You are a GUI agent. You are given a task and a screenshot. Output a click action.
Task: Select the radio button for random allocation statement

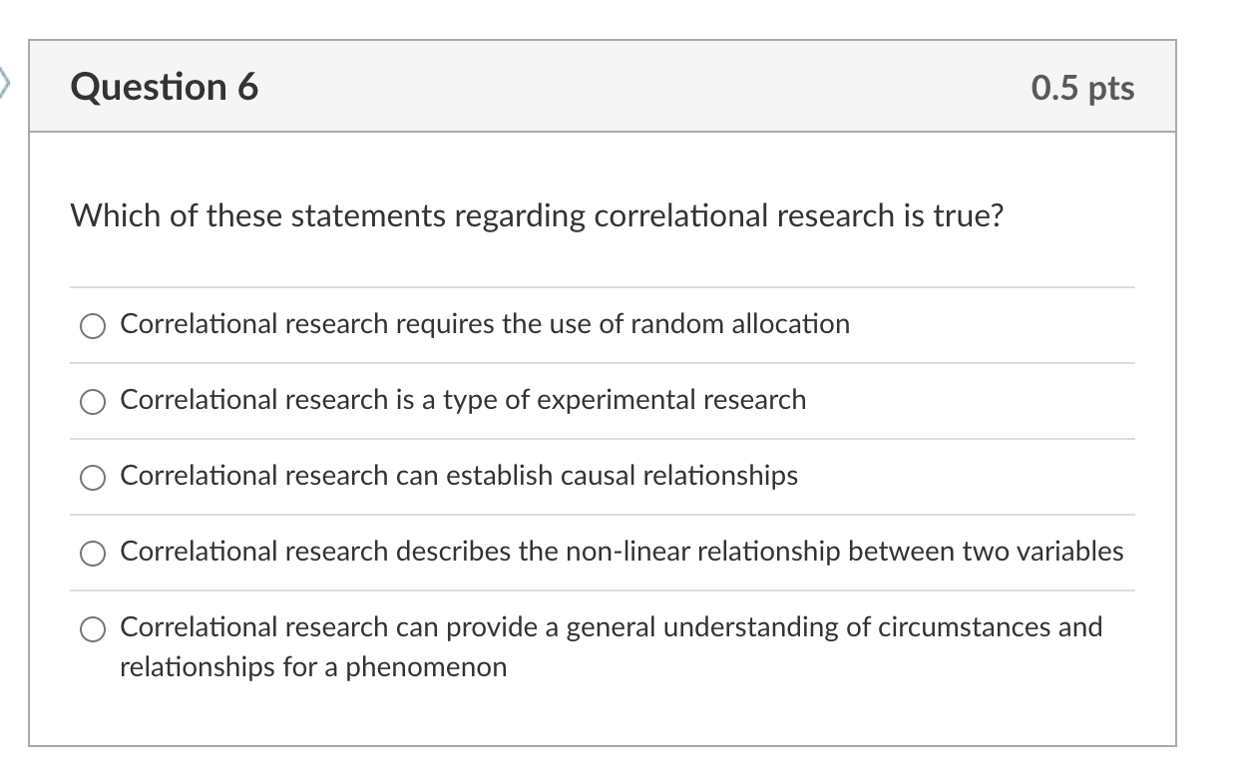[x=92, y=324]
